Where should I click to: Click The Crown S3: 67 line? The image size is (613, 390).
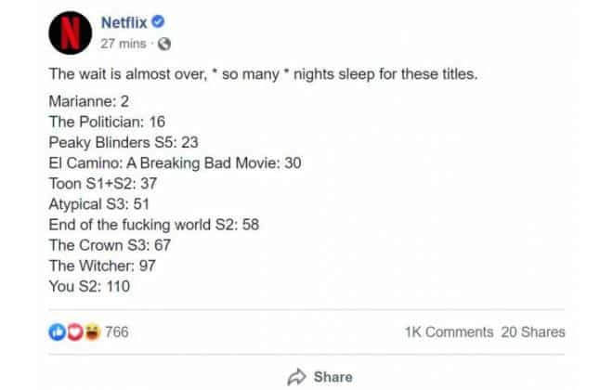click(x=110, y=245)
